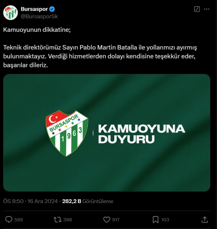Image resolution: width=217 pixels, height=229 pixels.
Task: Open the share upload arrow icon
Action: [205, 219]
